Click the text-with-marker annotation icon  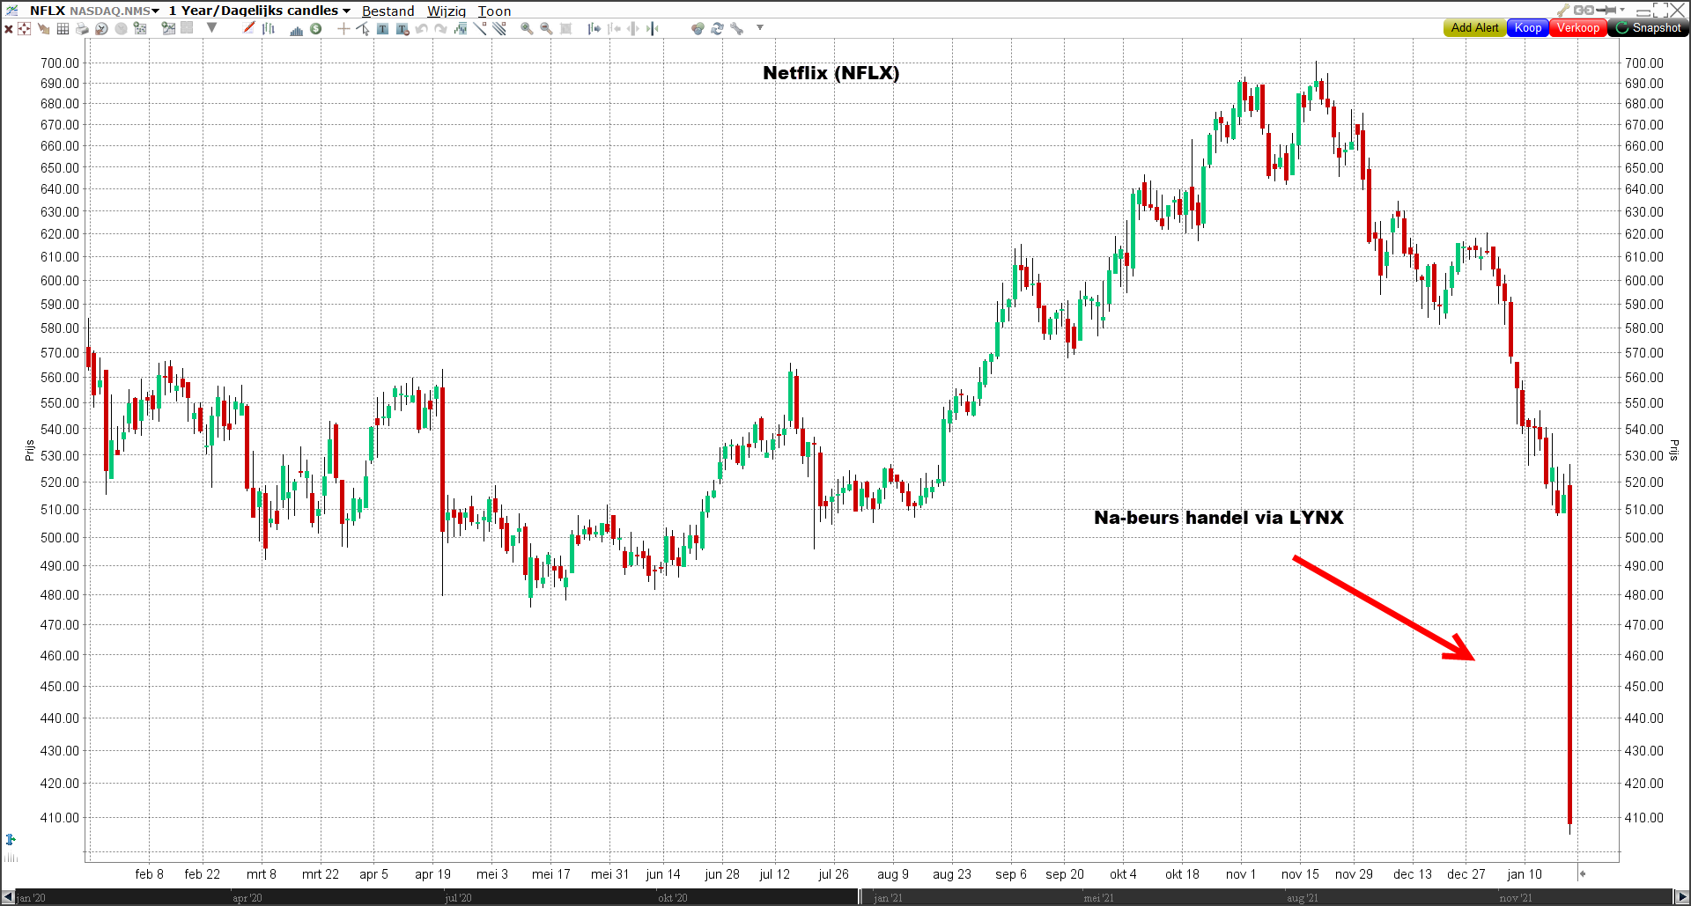point(402,28)
